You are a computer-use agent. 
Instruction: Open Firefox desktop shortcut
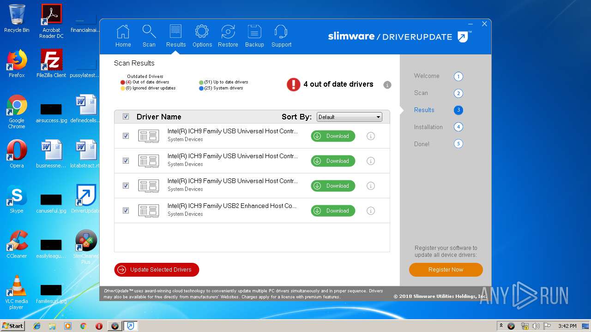17,64
